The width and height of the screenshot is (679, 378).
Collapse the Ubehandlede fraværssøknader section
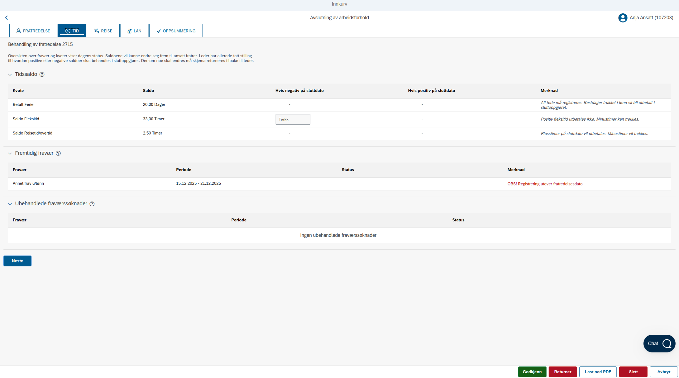tap(10, 204)
